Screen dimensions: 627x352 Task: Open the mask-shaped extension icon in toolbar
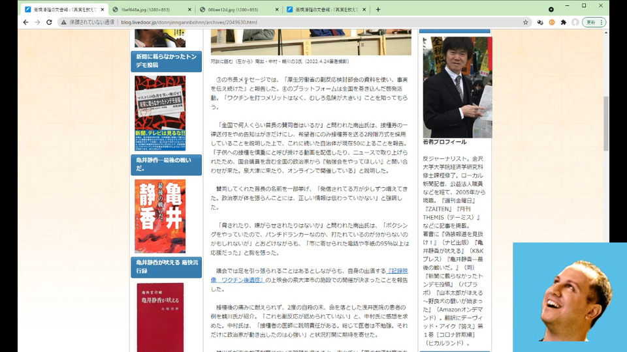540,22
